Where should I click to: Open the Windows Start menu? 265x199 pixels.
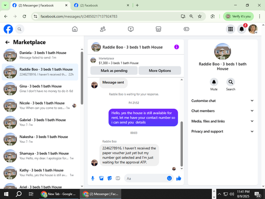point(6,194)
